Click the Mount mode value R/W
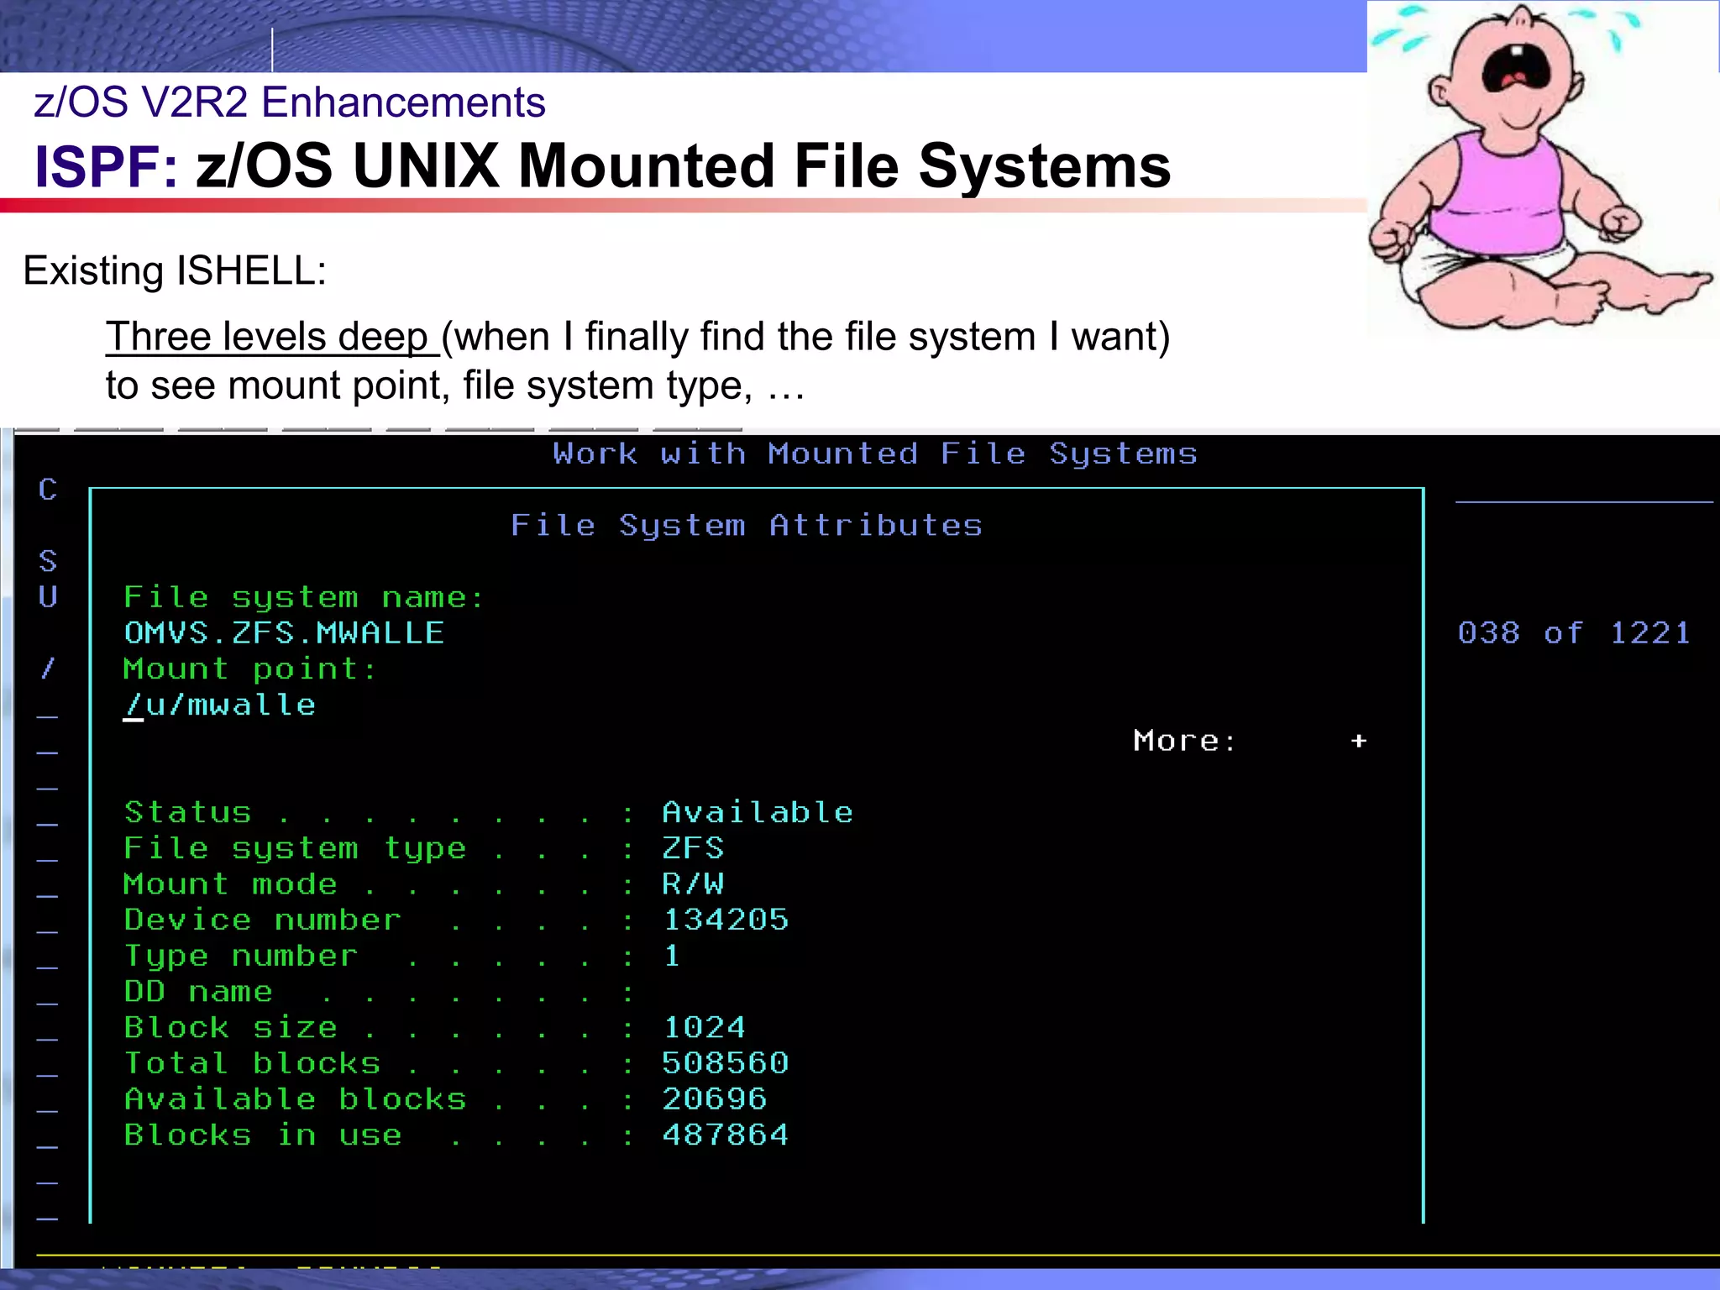This screenshot has width=1720, height=1290. click(x=693, y=884)
